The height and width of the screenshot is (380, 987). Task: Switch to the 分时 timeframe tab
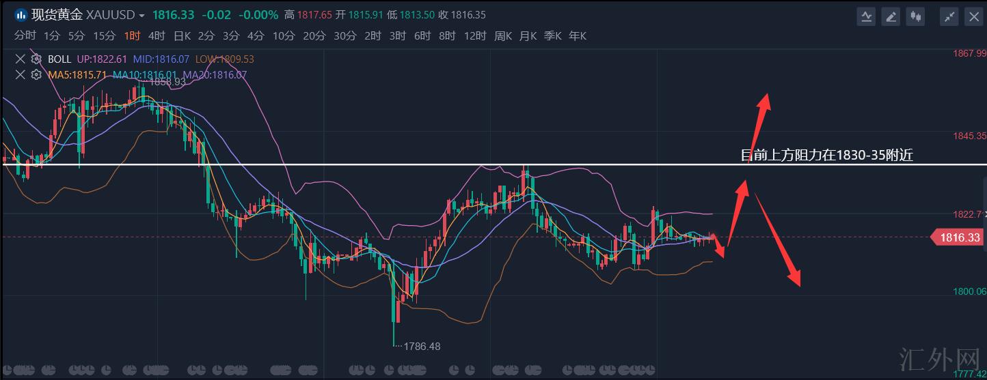25,36
